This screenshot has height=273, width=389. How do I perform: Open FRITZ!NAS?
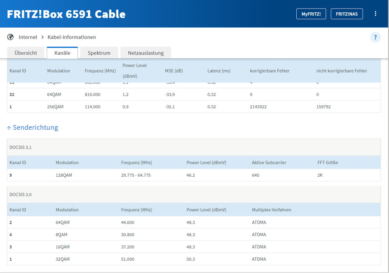pyautogui.click(x=347, y=14)
